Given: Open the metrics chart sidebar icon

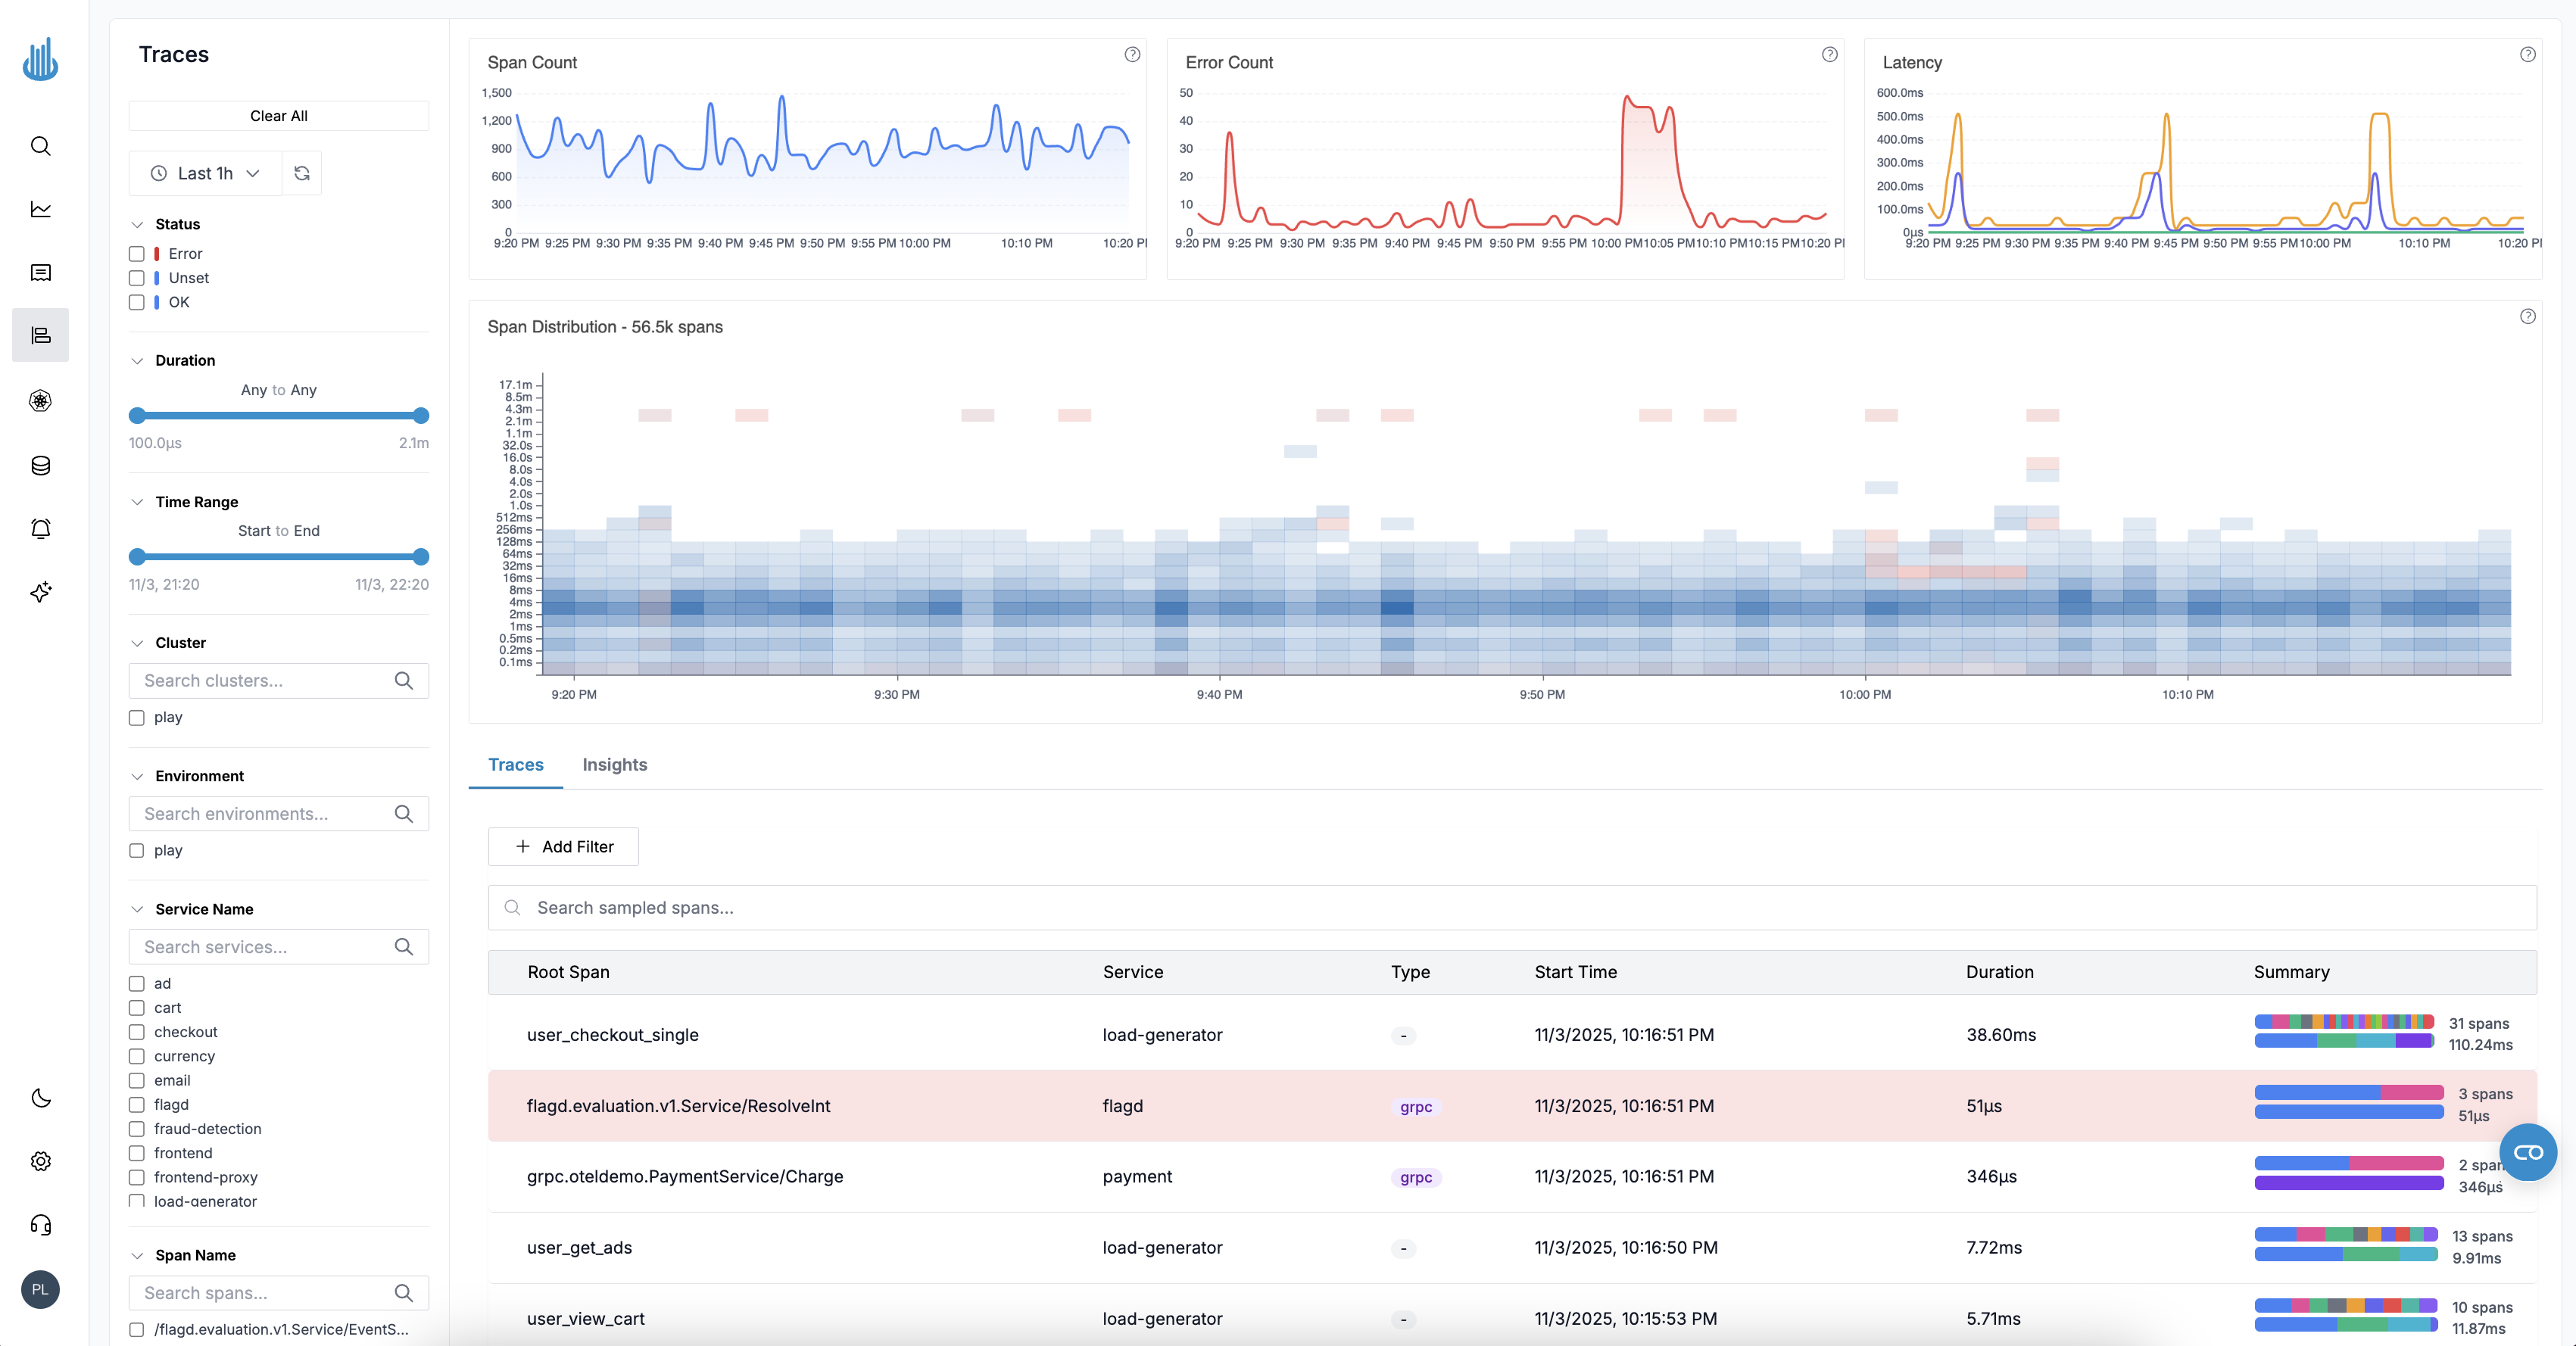Looking at the screenshot, I should (x=40, y=209).
